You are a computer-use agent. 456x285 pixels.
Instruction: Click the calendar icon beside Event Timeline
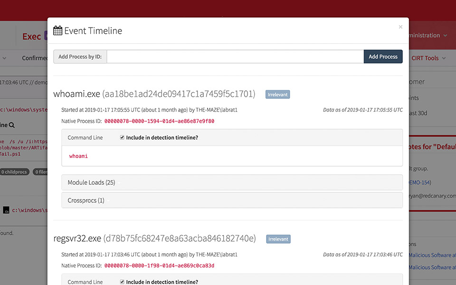(x=57, y=31)
